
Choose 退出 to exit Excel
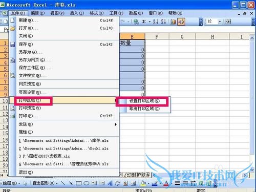tap(64, 172)
